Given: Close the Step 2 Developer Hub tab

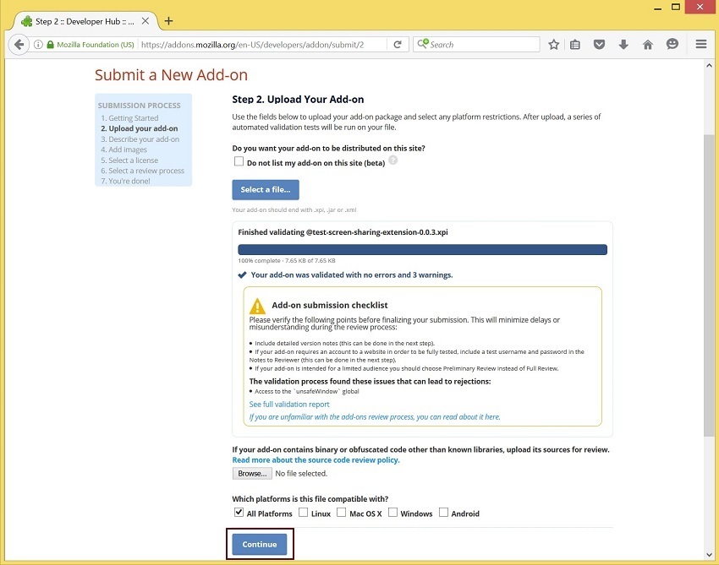Looking at the screenshot, I should pyautogui.click(x=145, y=21).
